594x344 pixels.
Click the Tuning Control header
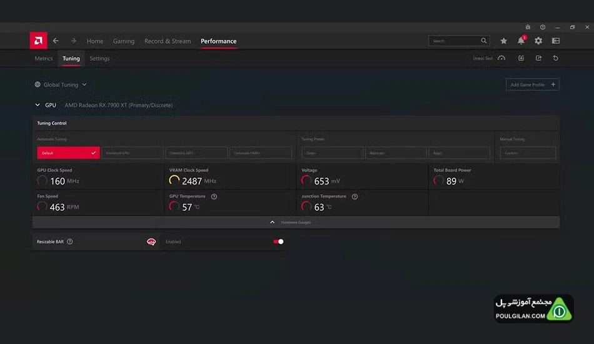51,123
